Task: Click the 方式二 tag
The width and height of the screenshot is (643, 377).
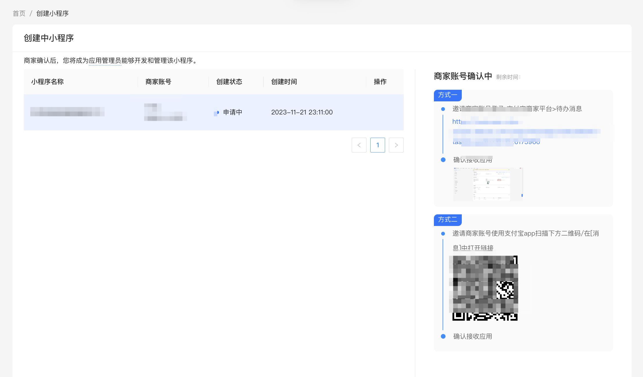Action: pyautogui.click(x=448, y=220)
